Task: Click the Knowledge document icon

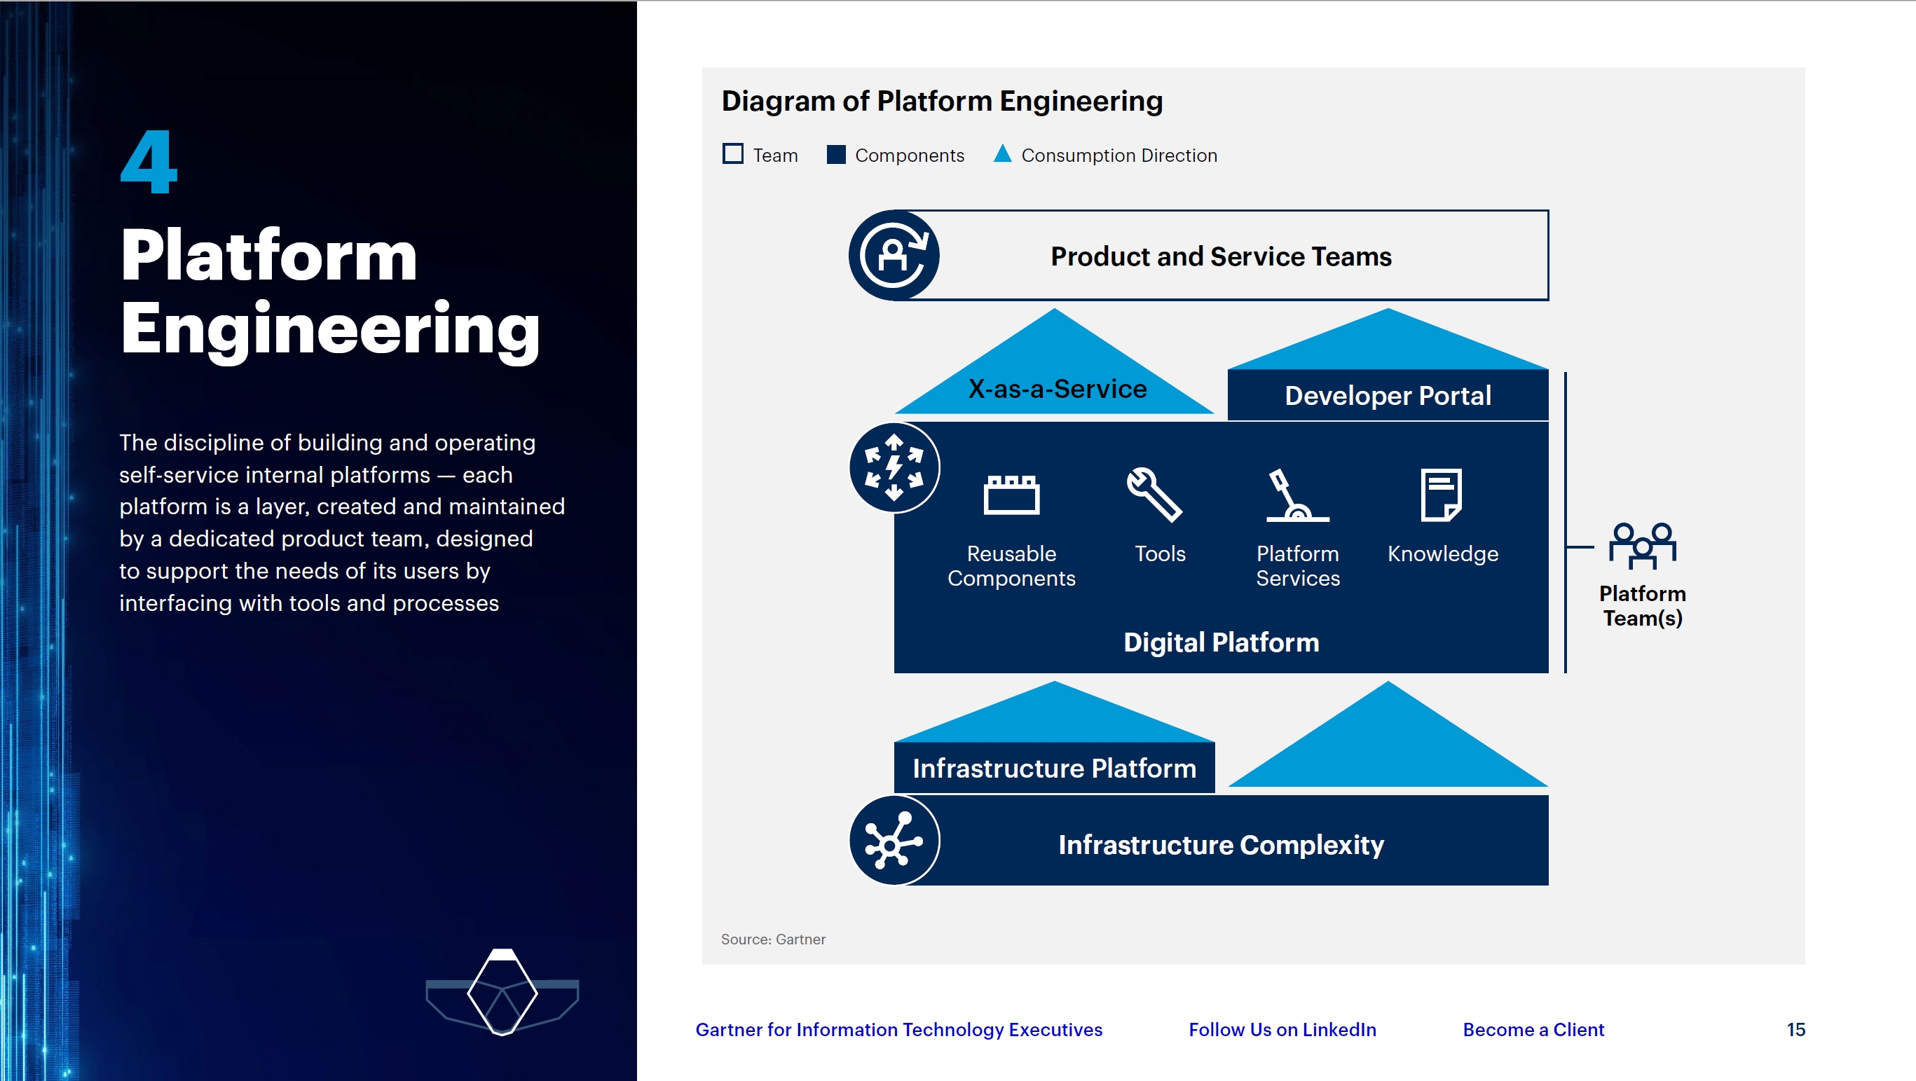Action: 1441,495
